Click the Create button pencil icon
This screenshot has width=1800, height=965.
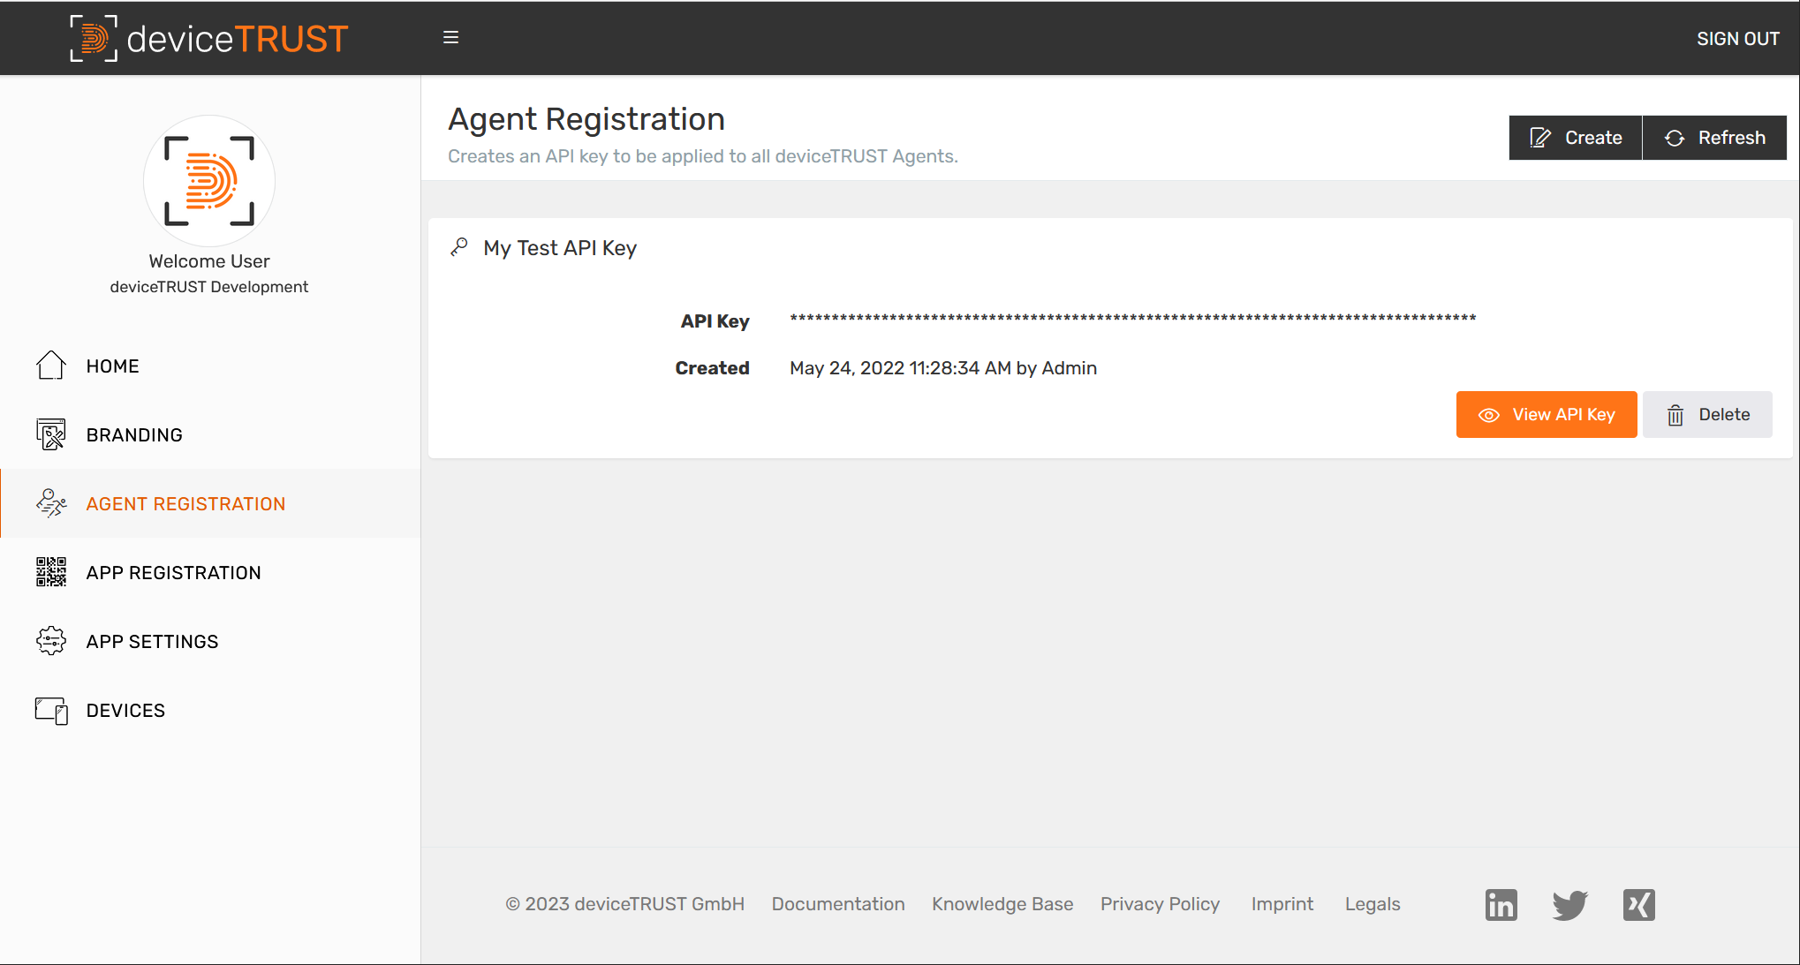click(x=1542, y=137)
